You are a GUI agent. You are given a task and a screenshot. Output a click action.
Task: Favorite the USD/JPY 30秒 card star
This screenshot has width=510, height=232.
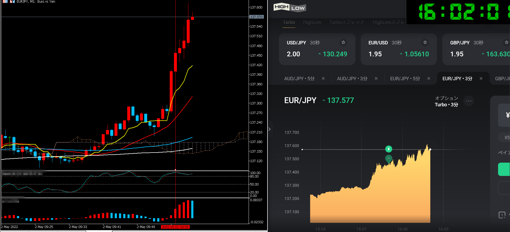pyautogui.click(x=343, y=43)
